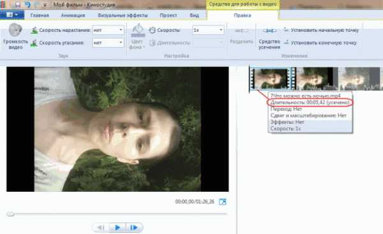Click the fade-in speed icon (Скорость нарастания)
Image resolution: width=383 pixels, height=234 pixels.
34,30
